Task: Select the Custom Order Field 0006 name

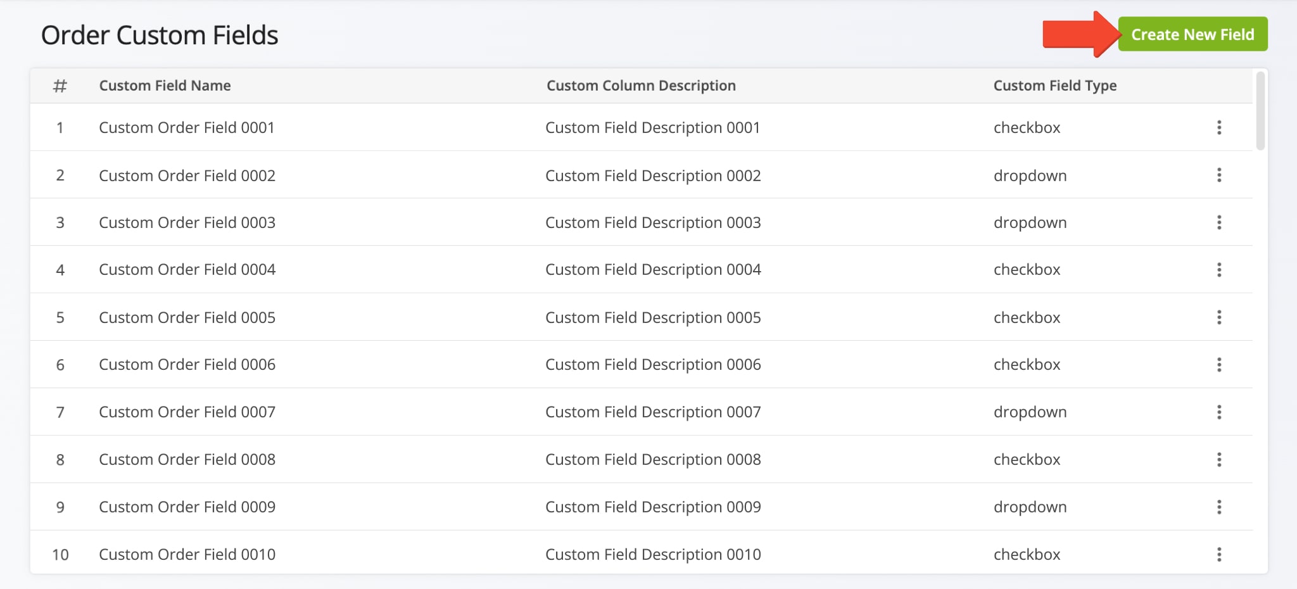Action: point(187,365)
